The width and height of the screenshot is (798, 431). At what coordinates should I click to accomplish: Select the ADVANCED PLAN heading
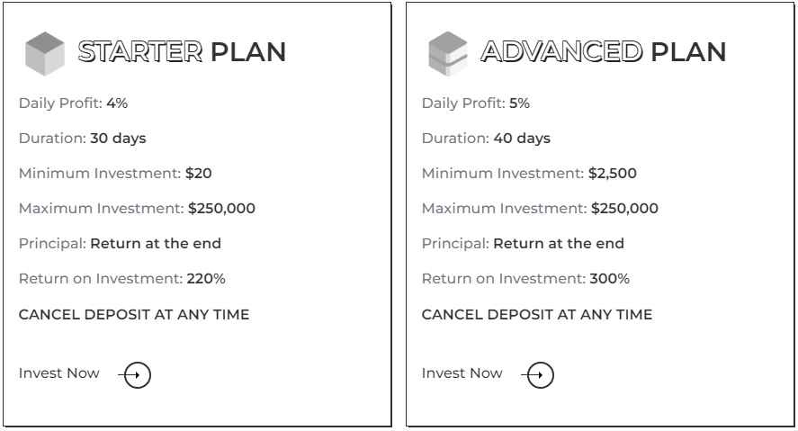[604, 52]
